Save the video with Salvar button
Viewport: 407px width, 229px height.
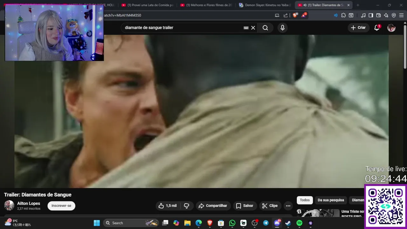245,206
